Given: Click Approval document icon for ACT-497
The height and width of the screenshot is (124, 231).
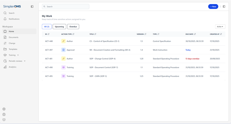Looking at the screenshot, I should coord(63,50).
